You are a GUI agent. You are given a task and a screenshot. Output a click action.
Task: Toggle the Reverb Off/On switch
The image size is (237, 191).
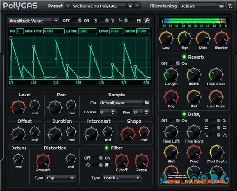175,63
